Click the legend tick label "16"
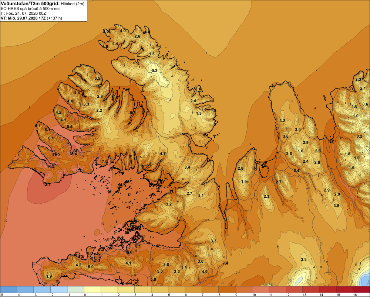 [x=355, y=295]
